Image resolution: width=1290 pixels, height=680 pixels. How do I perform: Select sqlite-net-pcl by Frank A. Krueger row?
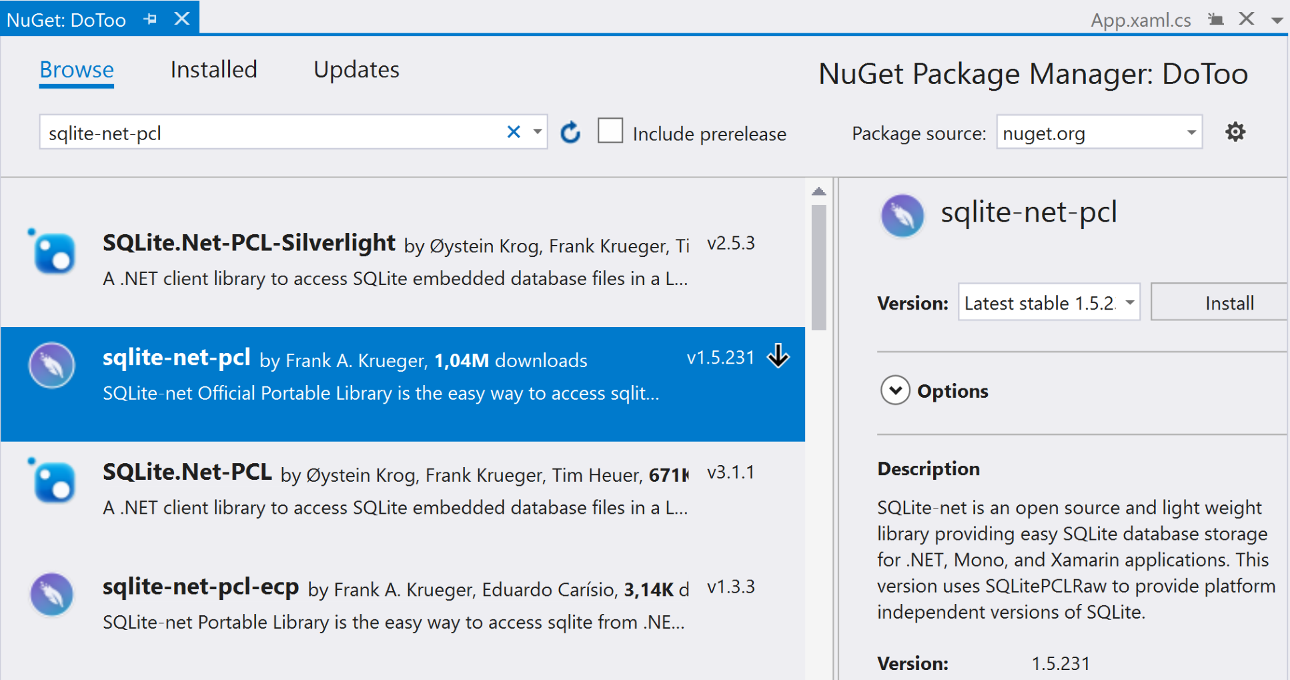[403, 384]
